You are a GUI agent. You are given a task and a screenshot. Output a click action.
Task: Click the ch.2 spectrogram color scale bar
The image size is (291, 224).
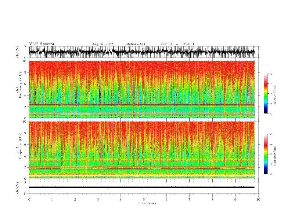(266, 154)
